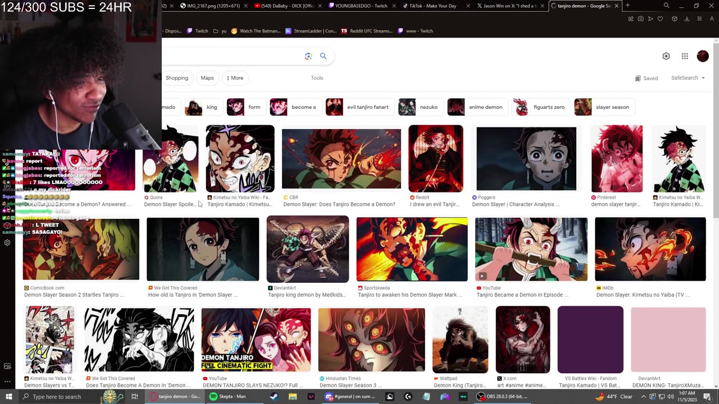Viewport: 719px width, 404px height.
Task: Click the page vertical scrollbar
Action: click(716, 213)
